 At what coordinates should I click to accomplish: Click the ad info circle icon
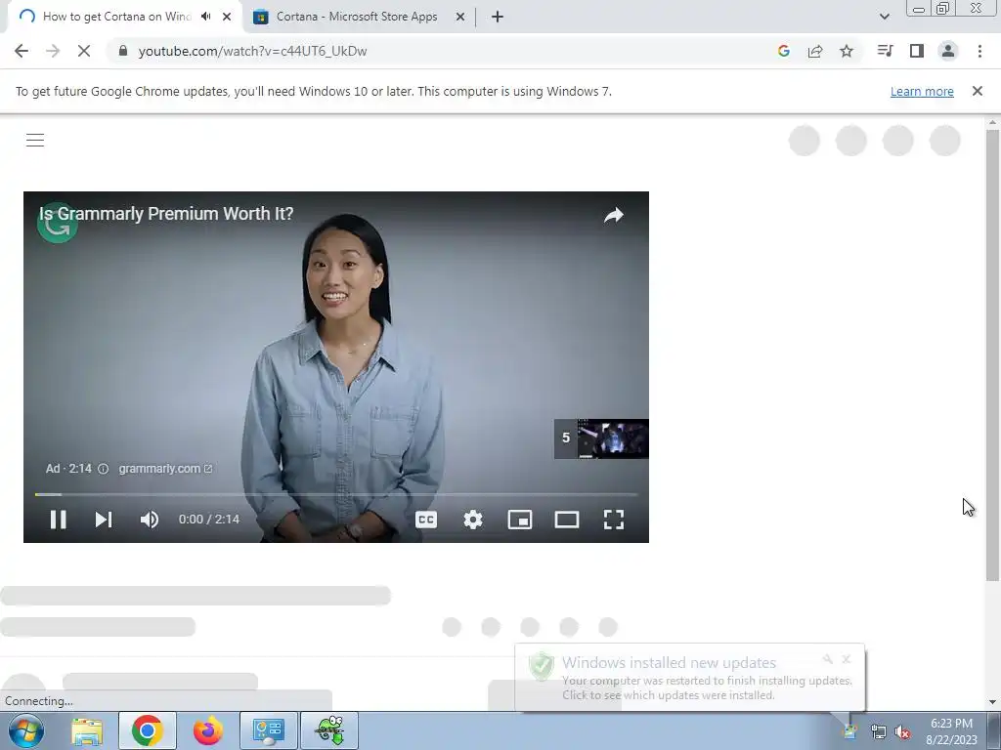(x=103, y=469)
